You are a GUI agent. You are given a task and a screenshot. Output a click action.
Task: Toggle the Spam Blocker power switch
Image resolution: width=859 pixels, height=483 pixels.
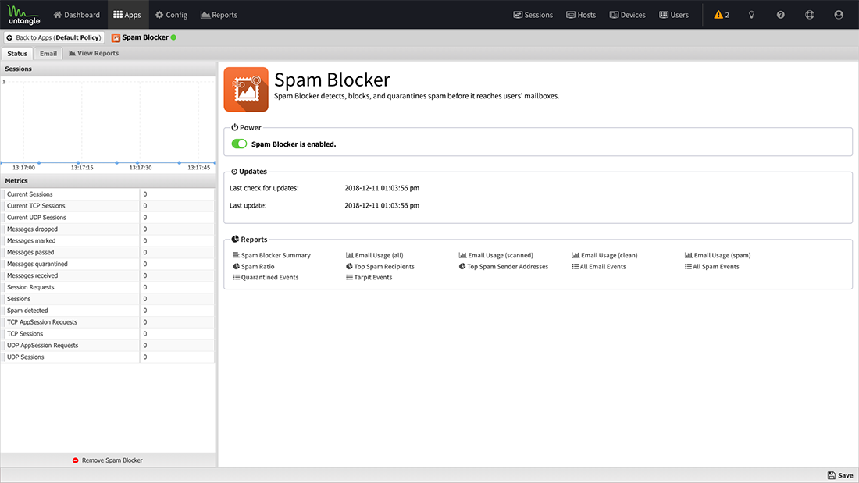tap(239, 144)
